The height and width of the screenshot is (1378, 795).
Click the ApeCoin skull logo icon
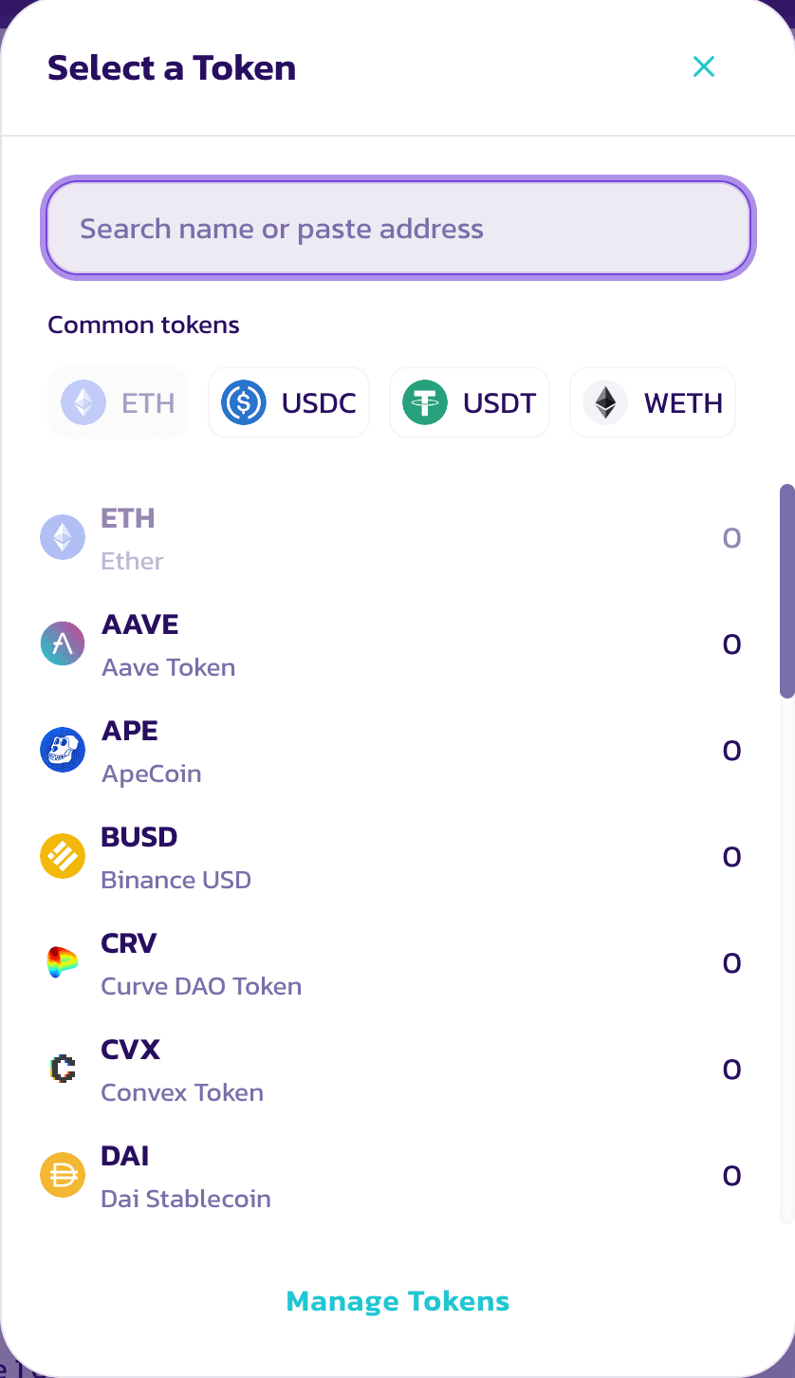click(x=63, y=751)
